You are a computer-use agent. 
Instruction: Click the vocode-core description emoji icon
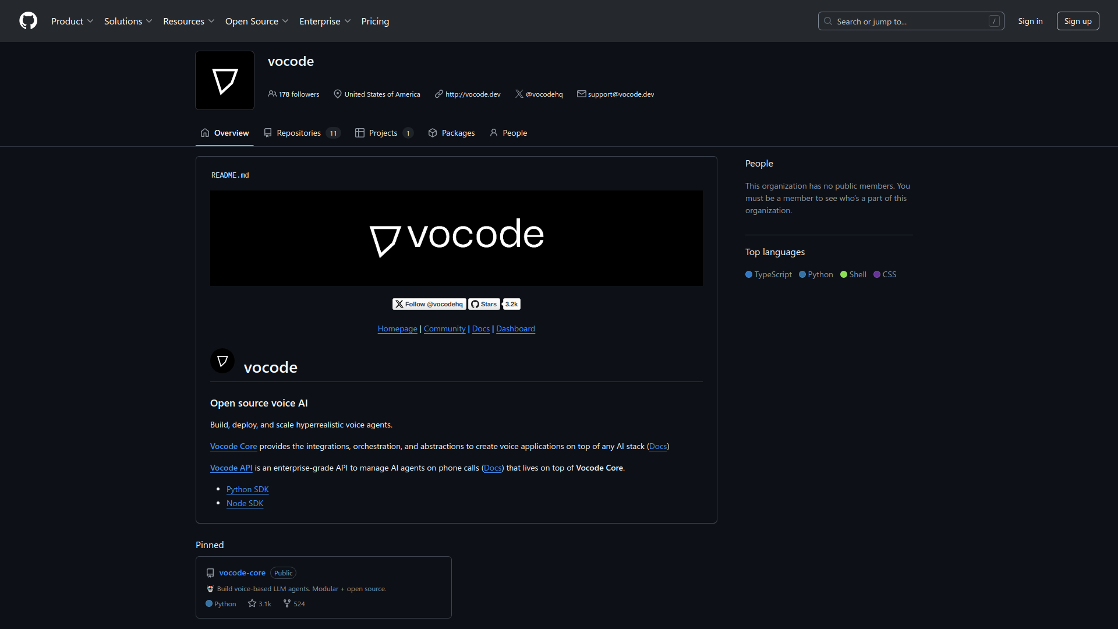click(210, 589)
